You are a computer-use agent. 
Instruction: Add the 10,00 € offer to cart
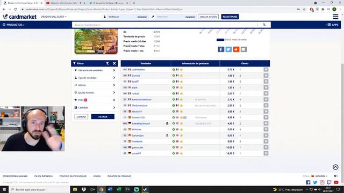point(266,147)
